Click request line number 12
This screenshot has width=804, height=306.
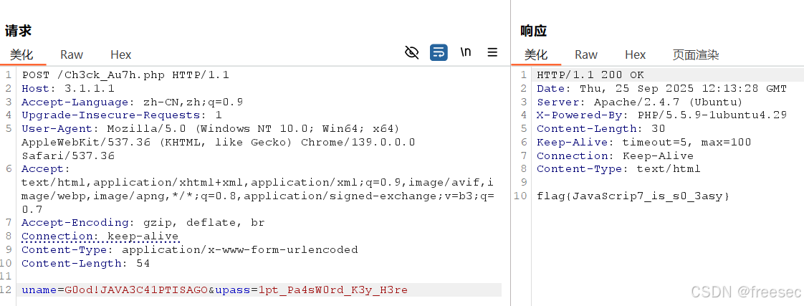(6, 290)
